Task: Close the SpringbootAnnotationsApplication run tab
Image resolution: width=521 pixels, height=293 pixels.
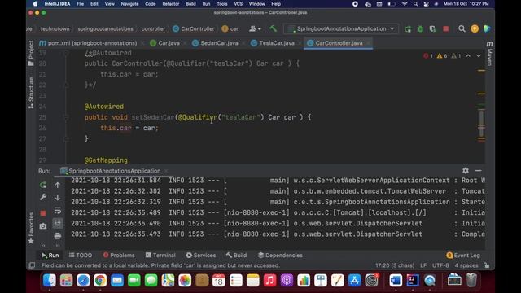Action: (x=166, y=171)
